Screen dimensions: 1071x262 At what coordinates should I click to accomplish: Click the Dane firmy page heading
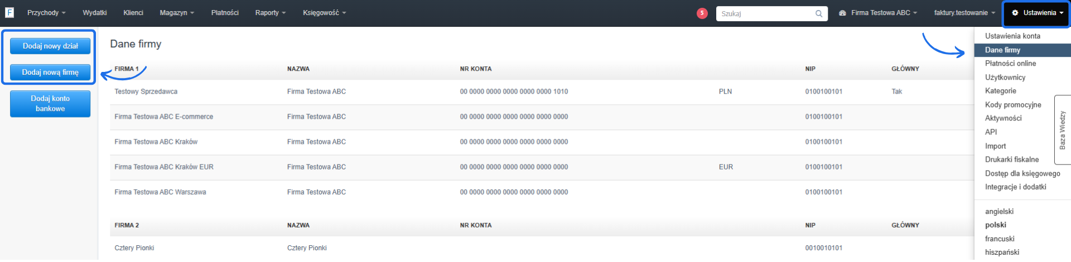click(136, 44)
